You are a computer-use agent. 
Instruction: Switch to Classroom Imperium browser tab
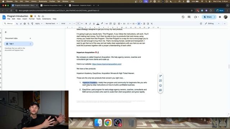click(x=82, y=5)
